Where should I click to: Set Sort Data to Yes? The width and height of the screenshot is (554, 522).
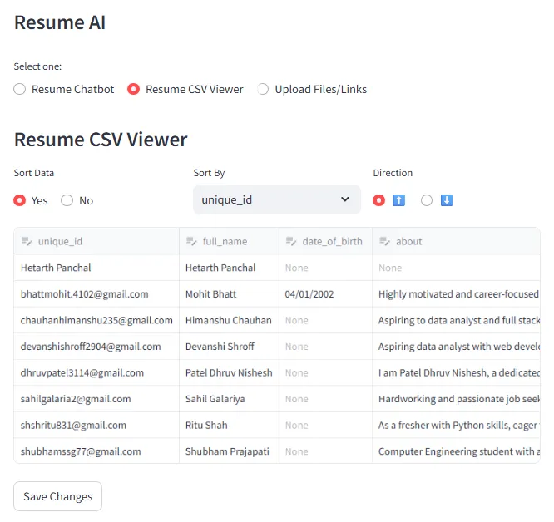(x=20, y=200)
